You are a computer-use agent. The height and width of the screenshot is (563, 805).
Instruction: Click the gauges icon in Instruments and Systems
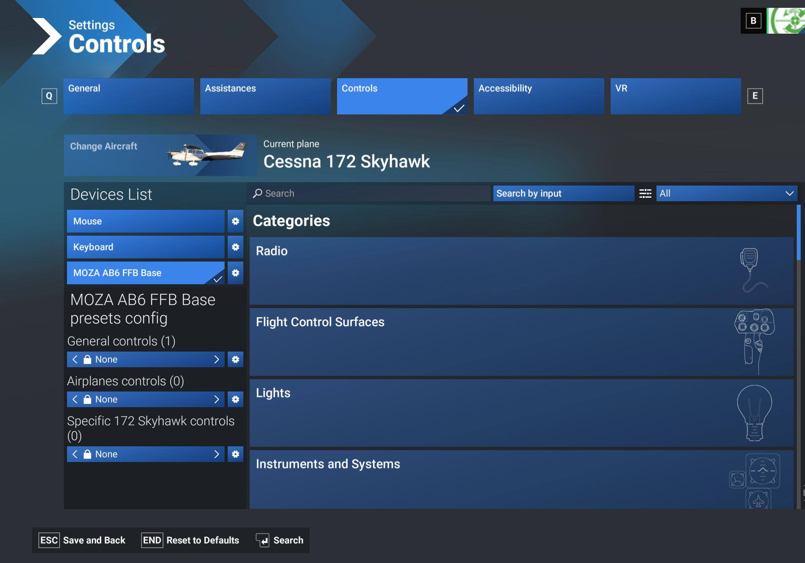click(754, 481)
